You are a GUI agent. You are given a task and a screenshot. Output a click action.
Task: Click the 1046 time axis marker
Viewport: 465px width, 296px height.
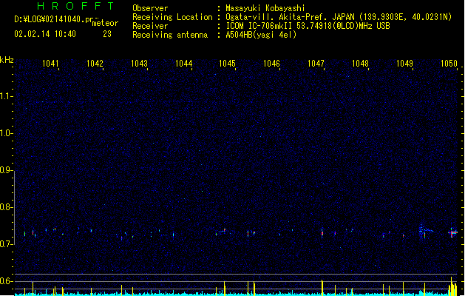pos(271,64)
